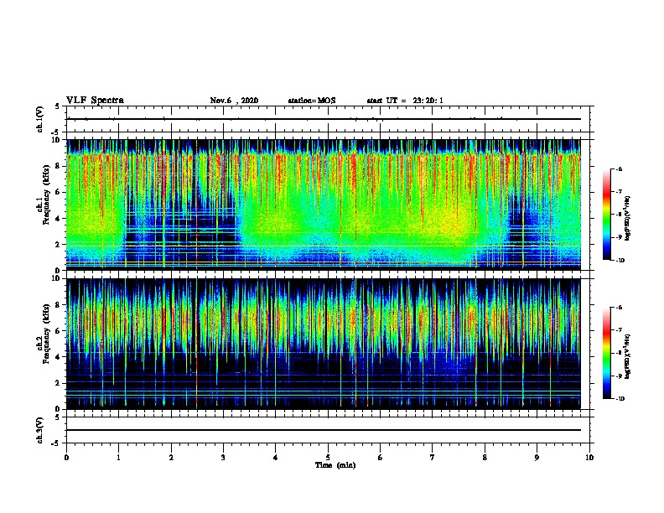The image size is (664, 513).
Task: Click the 'ch.1(V)' axis label at top
Action: pyautogui.click(x=40, y=119)
